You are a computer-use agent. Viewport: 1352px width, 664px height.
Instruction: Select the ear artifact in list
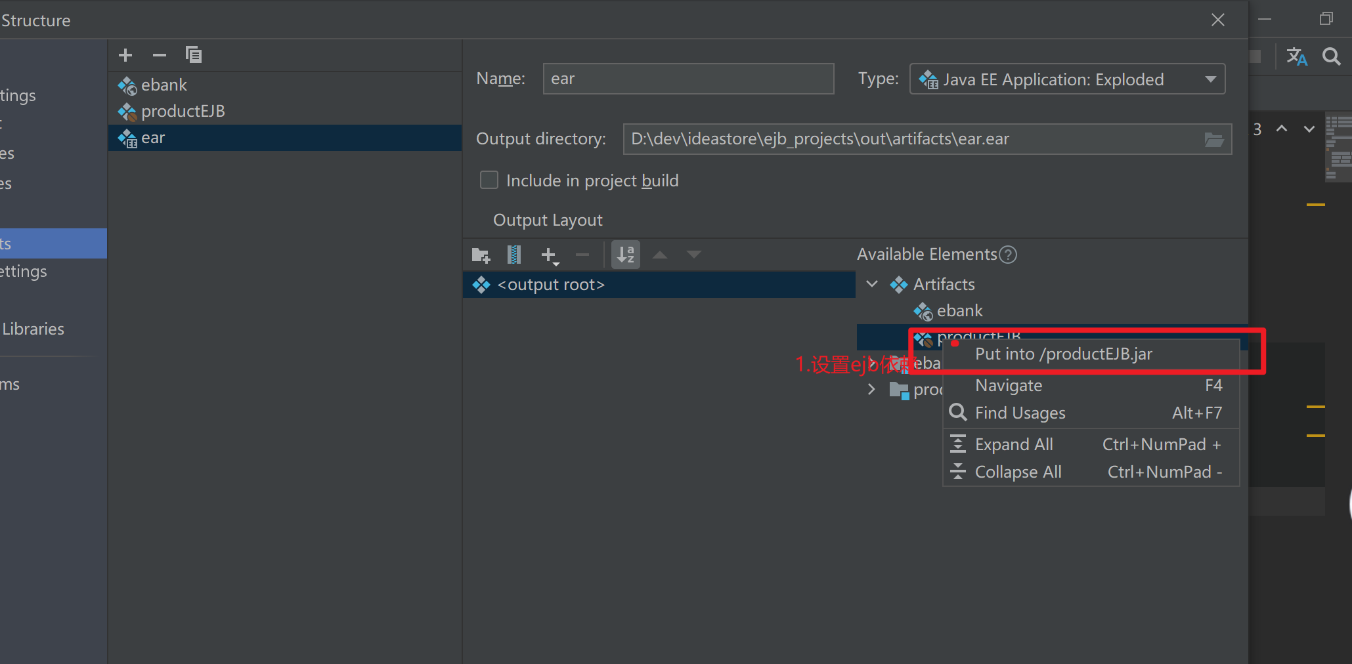(x=284, y=138)
